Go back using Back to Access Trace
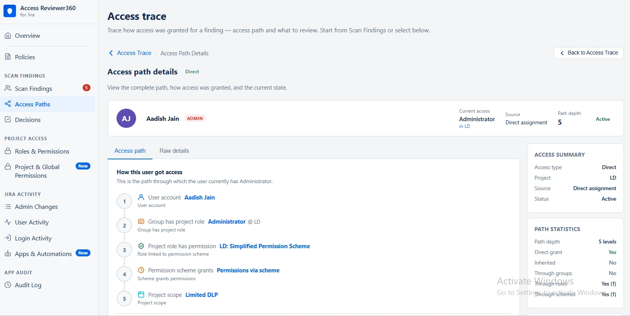This screenshot has height=316, width=630. click(x=589, y=53)
